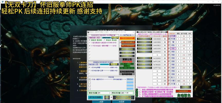
Task: Click the cyan 【开启并隐藏】 button
Action: click(96, 97)
